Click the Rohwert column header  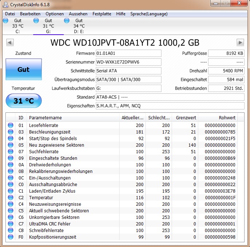(x=218, y=118)
